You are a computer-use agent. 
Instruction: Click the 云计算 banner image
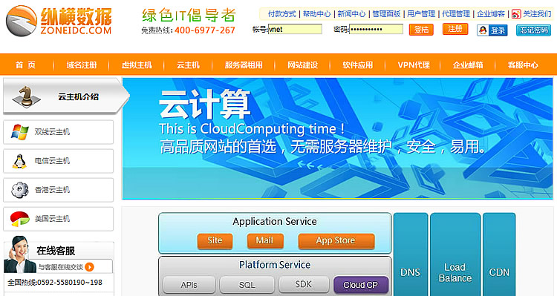[x=337, y=139]
